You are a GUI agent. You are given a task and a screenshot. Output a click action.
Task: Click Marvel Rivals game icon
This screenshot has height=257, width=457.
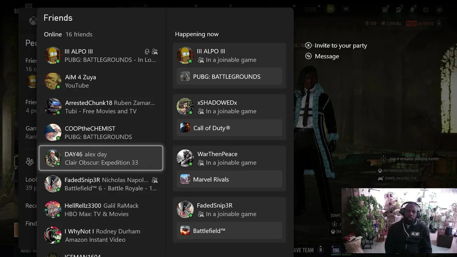[185, 179]
